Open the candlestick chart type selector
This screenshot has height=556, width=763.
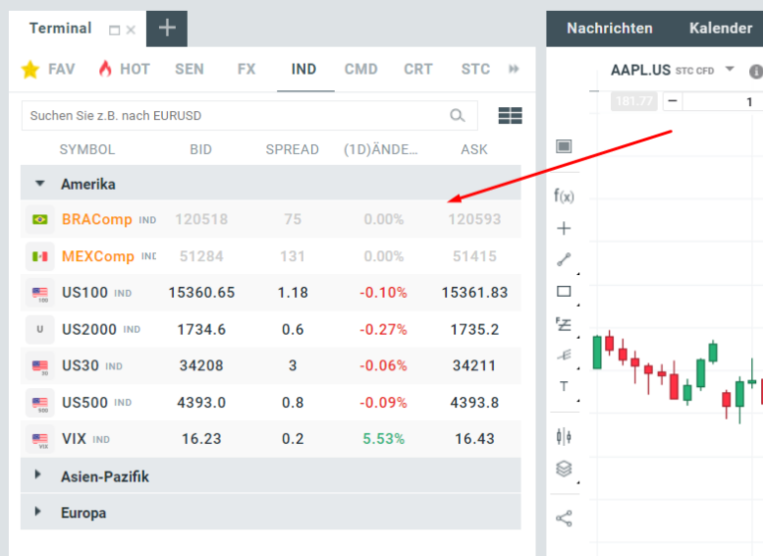(x=563, y=436)
